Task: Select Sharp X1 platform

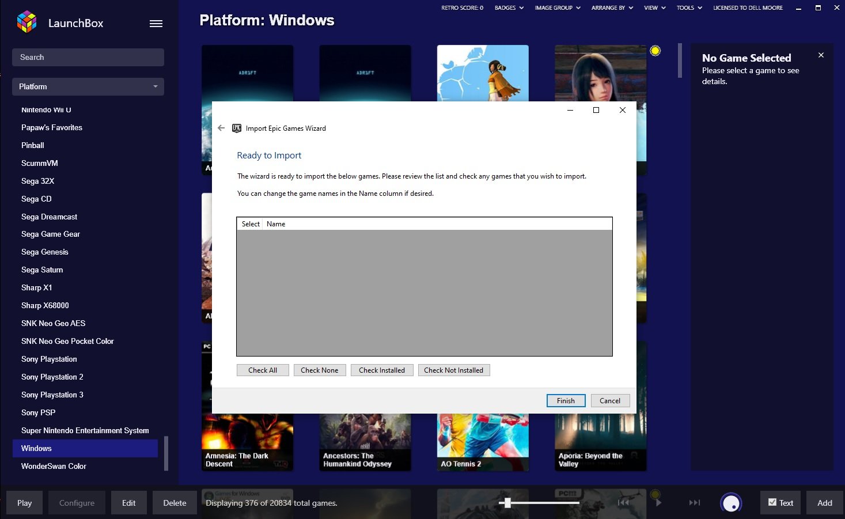Action: 37,287
